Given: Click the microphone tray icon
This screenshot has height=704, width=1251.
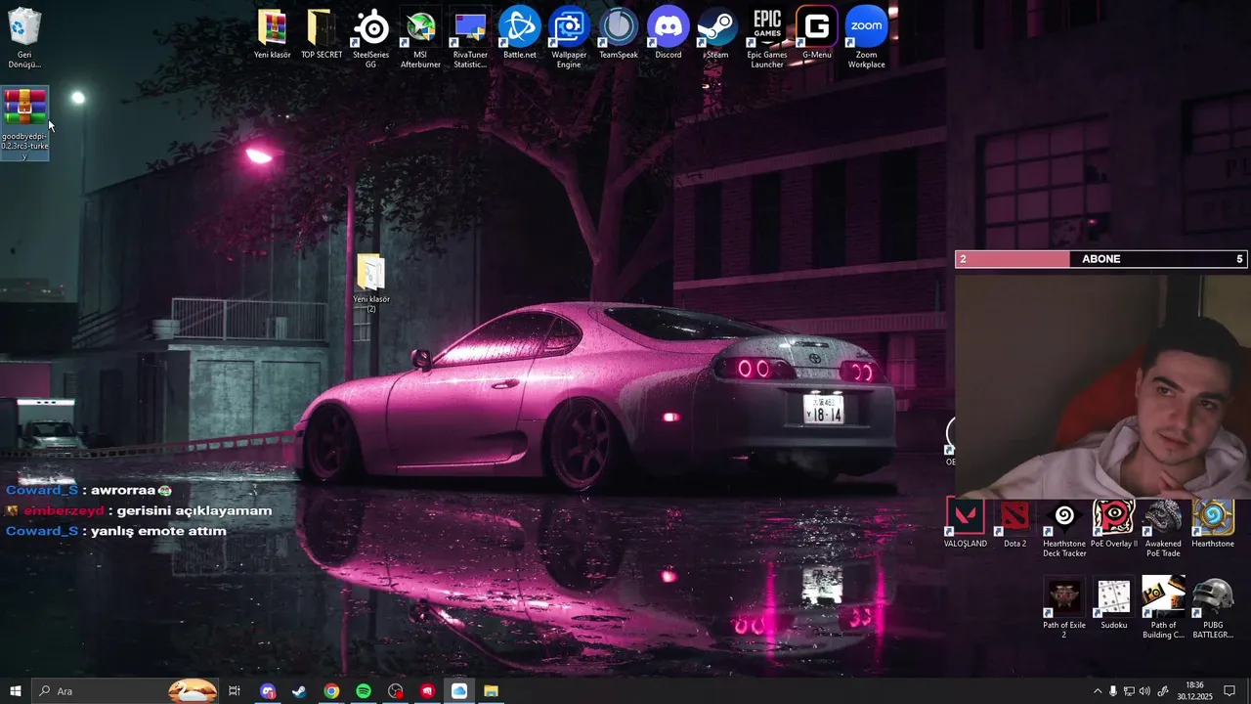Looking at the screenshot, I should click(1112, 691).
